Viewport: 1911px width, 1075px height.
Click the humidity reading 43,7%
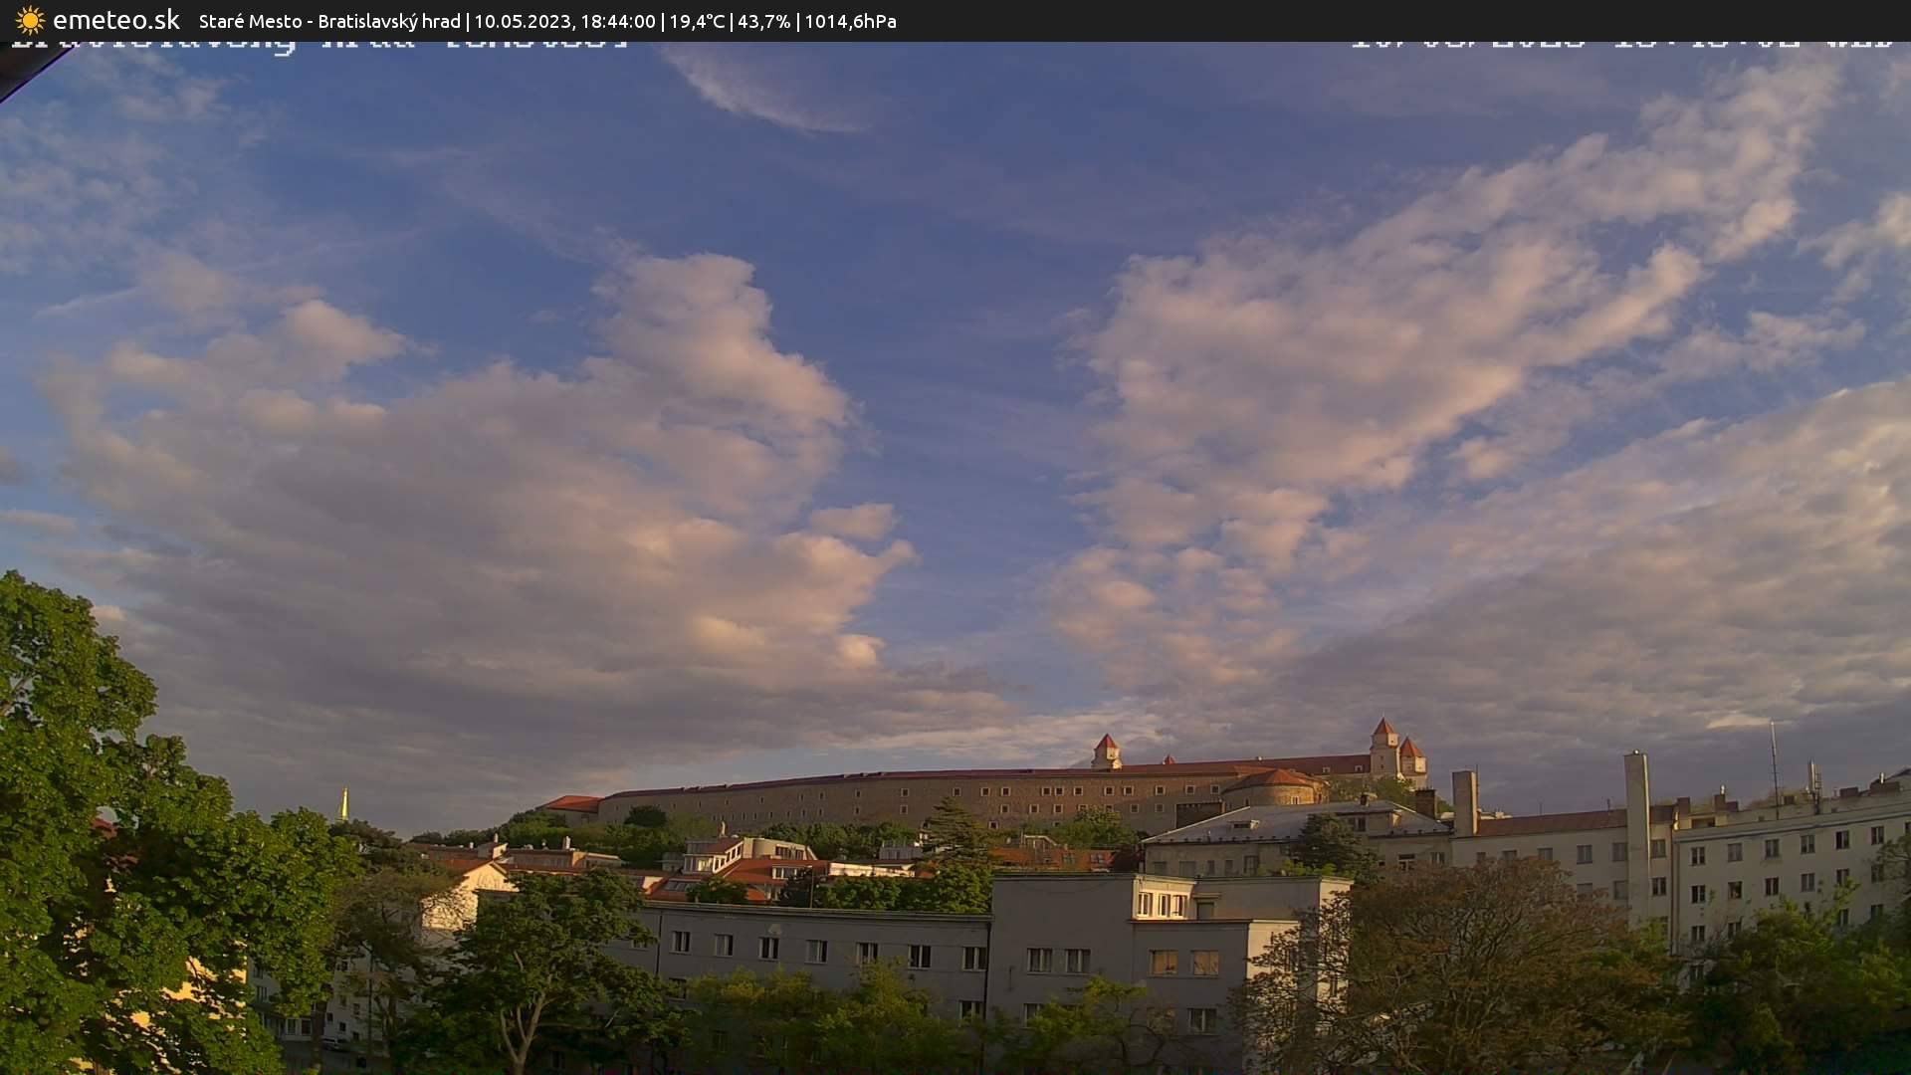766,21
